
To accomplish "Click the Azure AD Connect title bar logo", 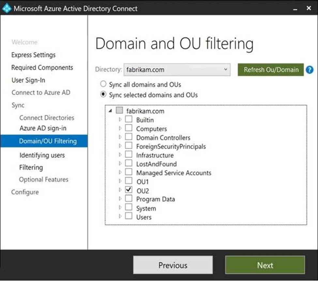I will point(7,8).
